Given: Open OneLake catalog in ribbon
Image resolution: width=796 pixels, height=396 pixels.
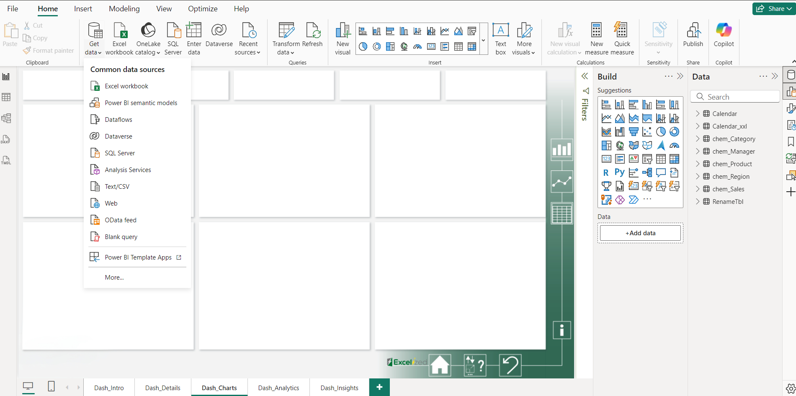Looking at the screenshot, I should [x=148, y=39].
